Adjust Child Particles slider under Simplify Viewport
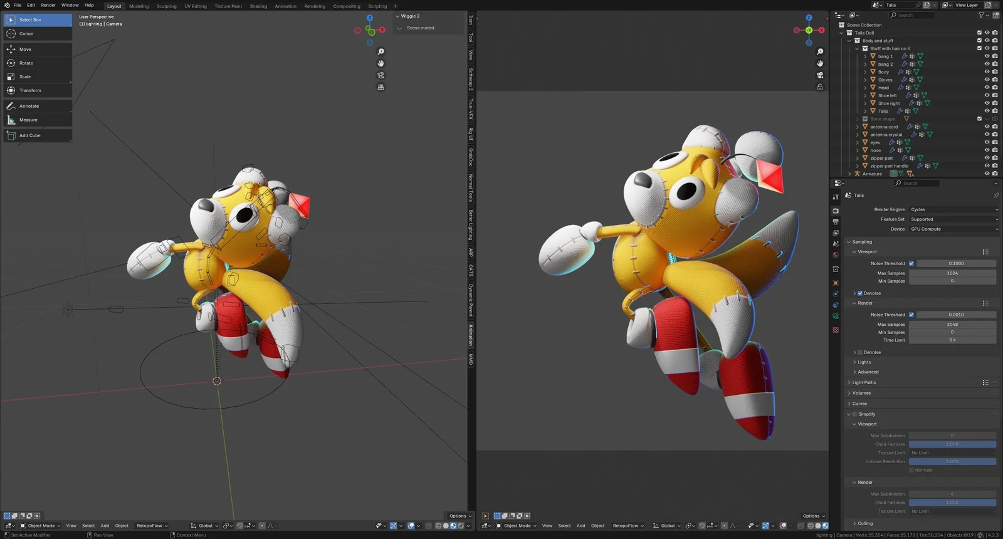The width and height of the screenshot is (1003, 539). point(952,444)
